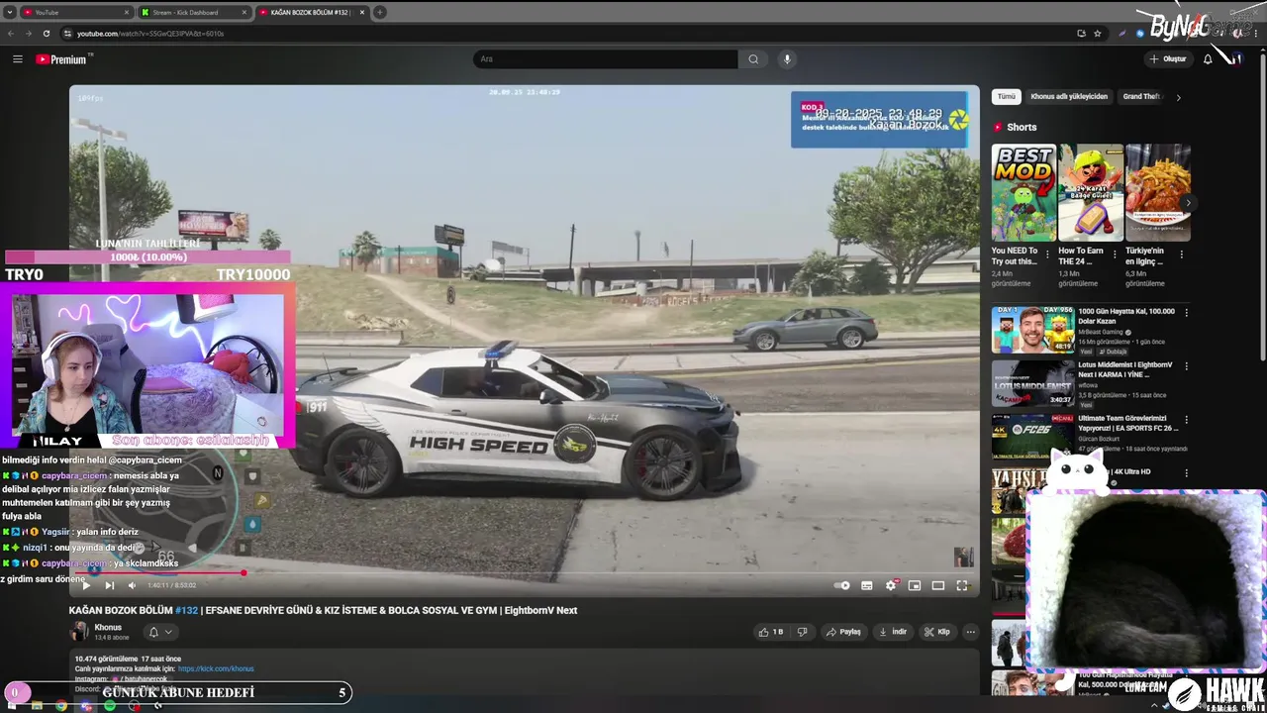Open site information icon in address bar
1267x713 pixels.
(67, 34)
